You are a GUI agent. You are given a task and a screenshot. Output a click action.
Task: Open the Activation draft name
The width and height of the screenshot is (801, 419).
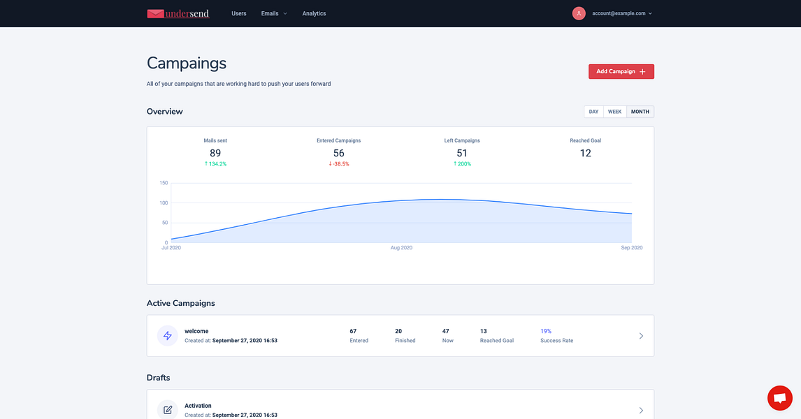(x=198, y=406)
